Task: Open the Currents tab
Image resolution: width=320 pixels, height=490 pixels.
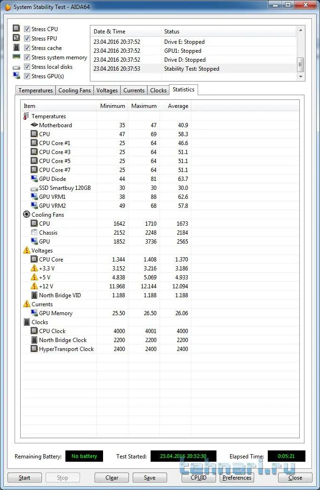Action: [134, 90]
